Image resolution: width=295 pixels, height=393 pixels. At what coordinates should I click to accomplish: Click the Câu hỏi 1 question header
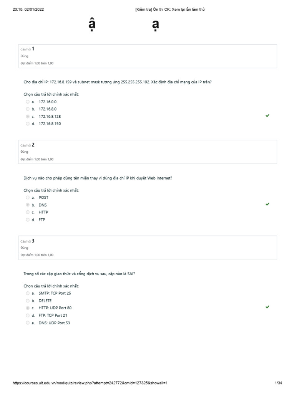tap(28, 49)
